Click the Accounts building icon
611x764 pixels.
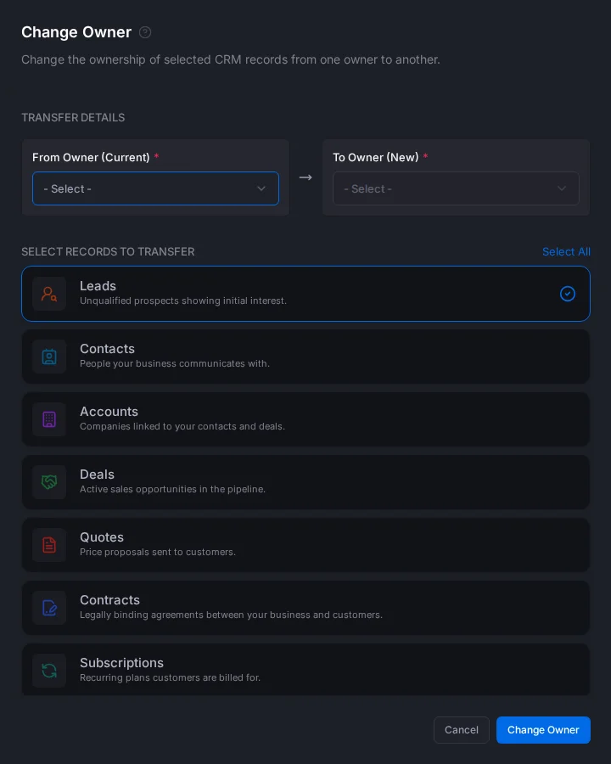click(49, 419)
